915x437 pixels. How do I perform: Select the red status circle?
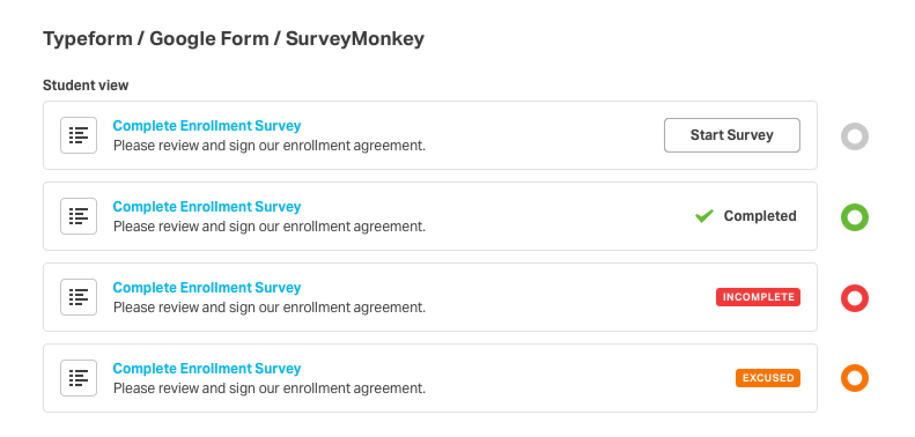click(854, 298)
